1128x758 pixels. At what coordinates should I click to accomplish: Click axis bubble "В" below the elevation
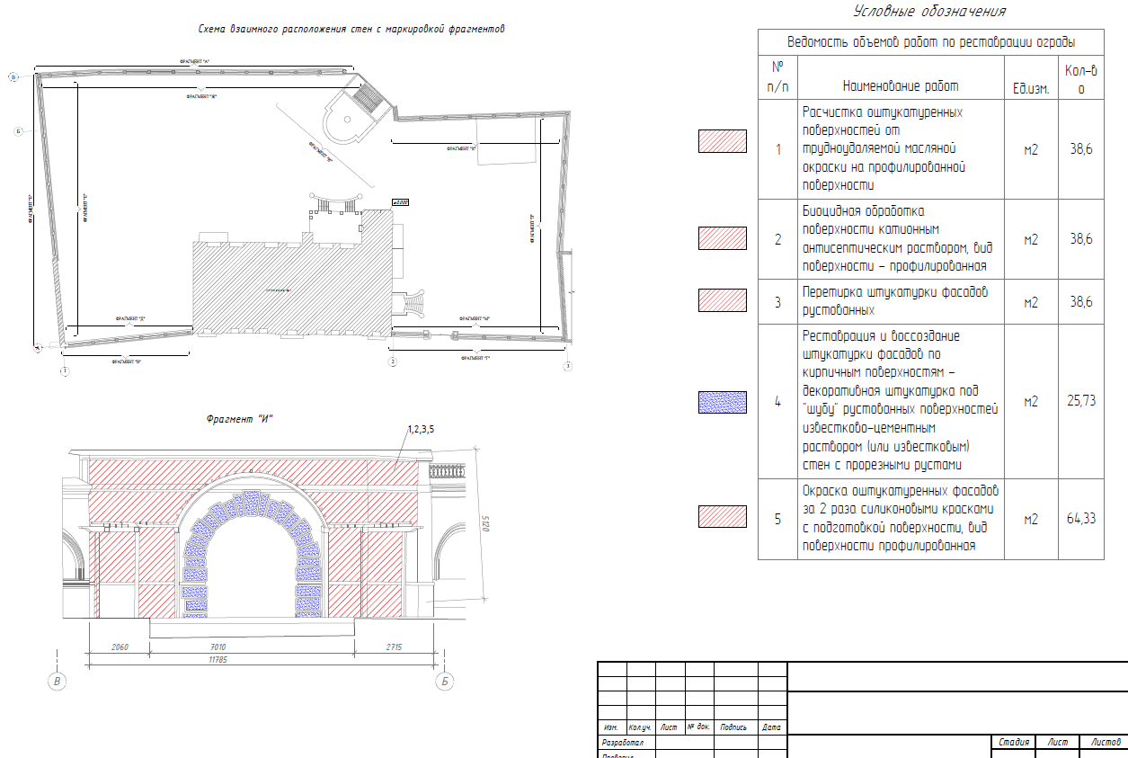(x=58, y=682)
